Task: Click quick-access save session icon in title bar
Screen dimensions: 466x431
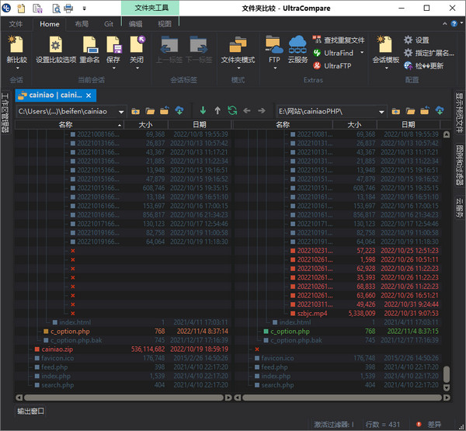Action: pos(37,8)
